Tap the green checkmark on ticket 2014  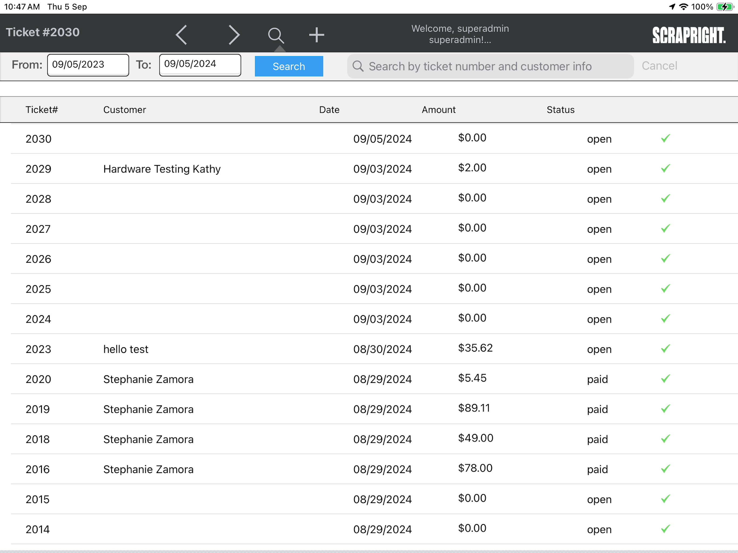tap(665, 528)
